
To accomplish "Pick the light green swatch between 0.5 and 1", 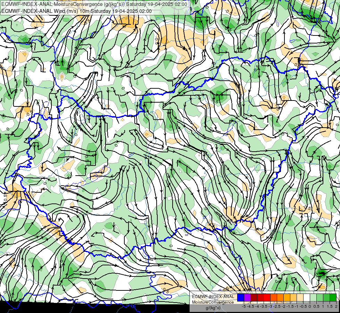I will [320, 298].
